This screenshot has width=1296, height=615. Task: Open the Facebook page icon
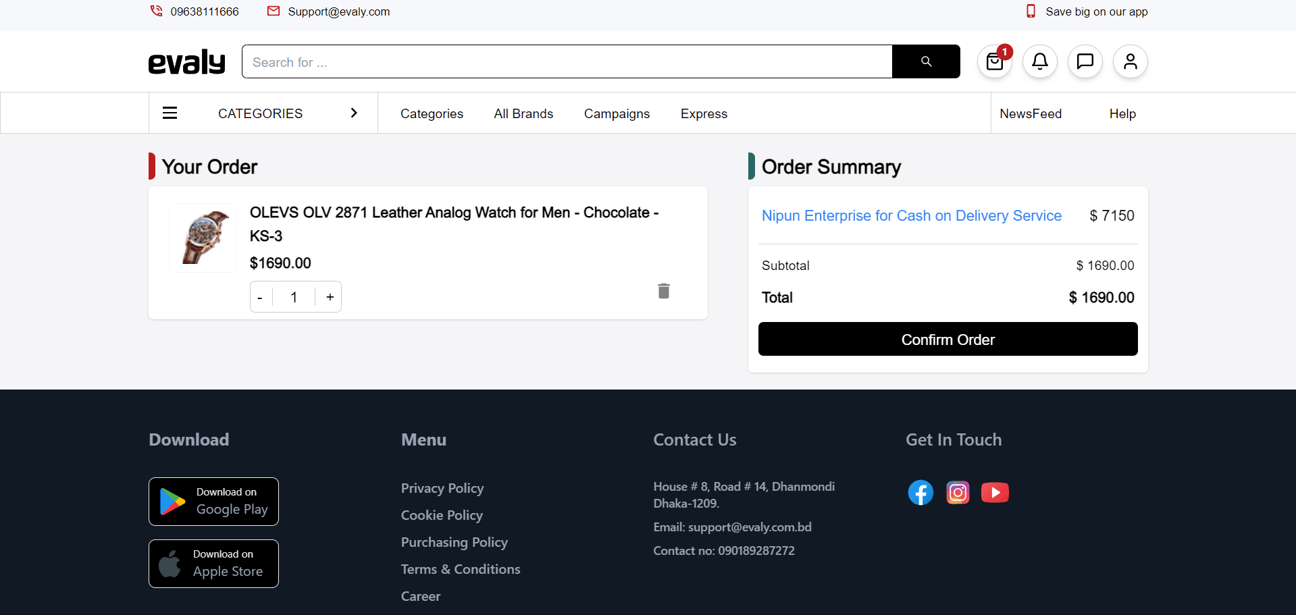click(x=921, y=492)
